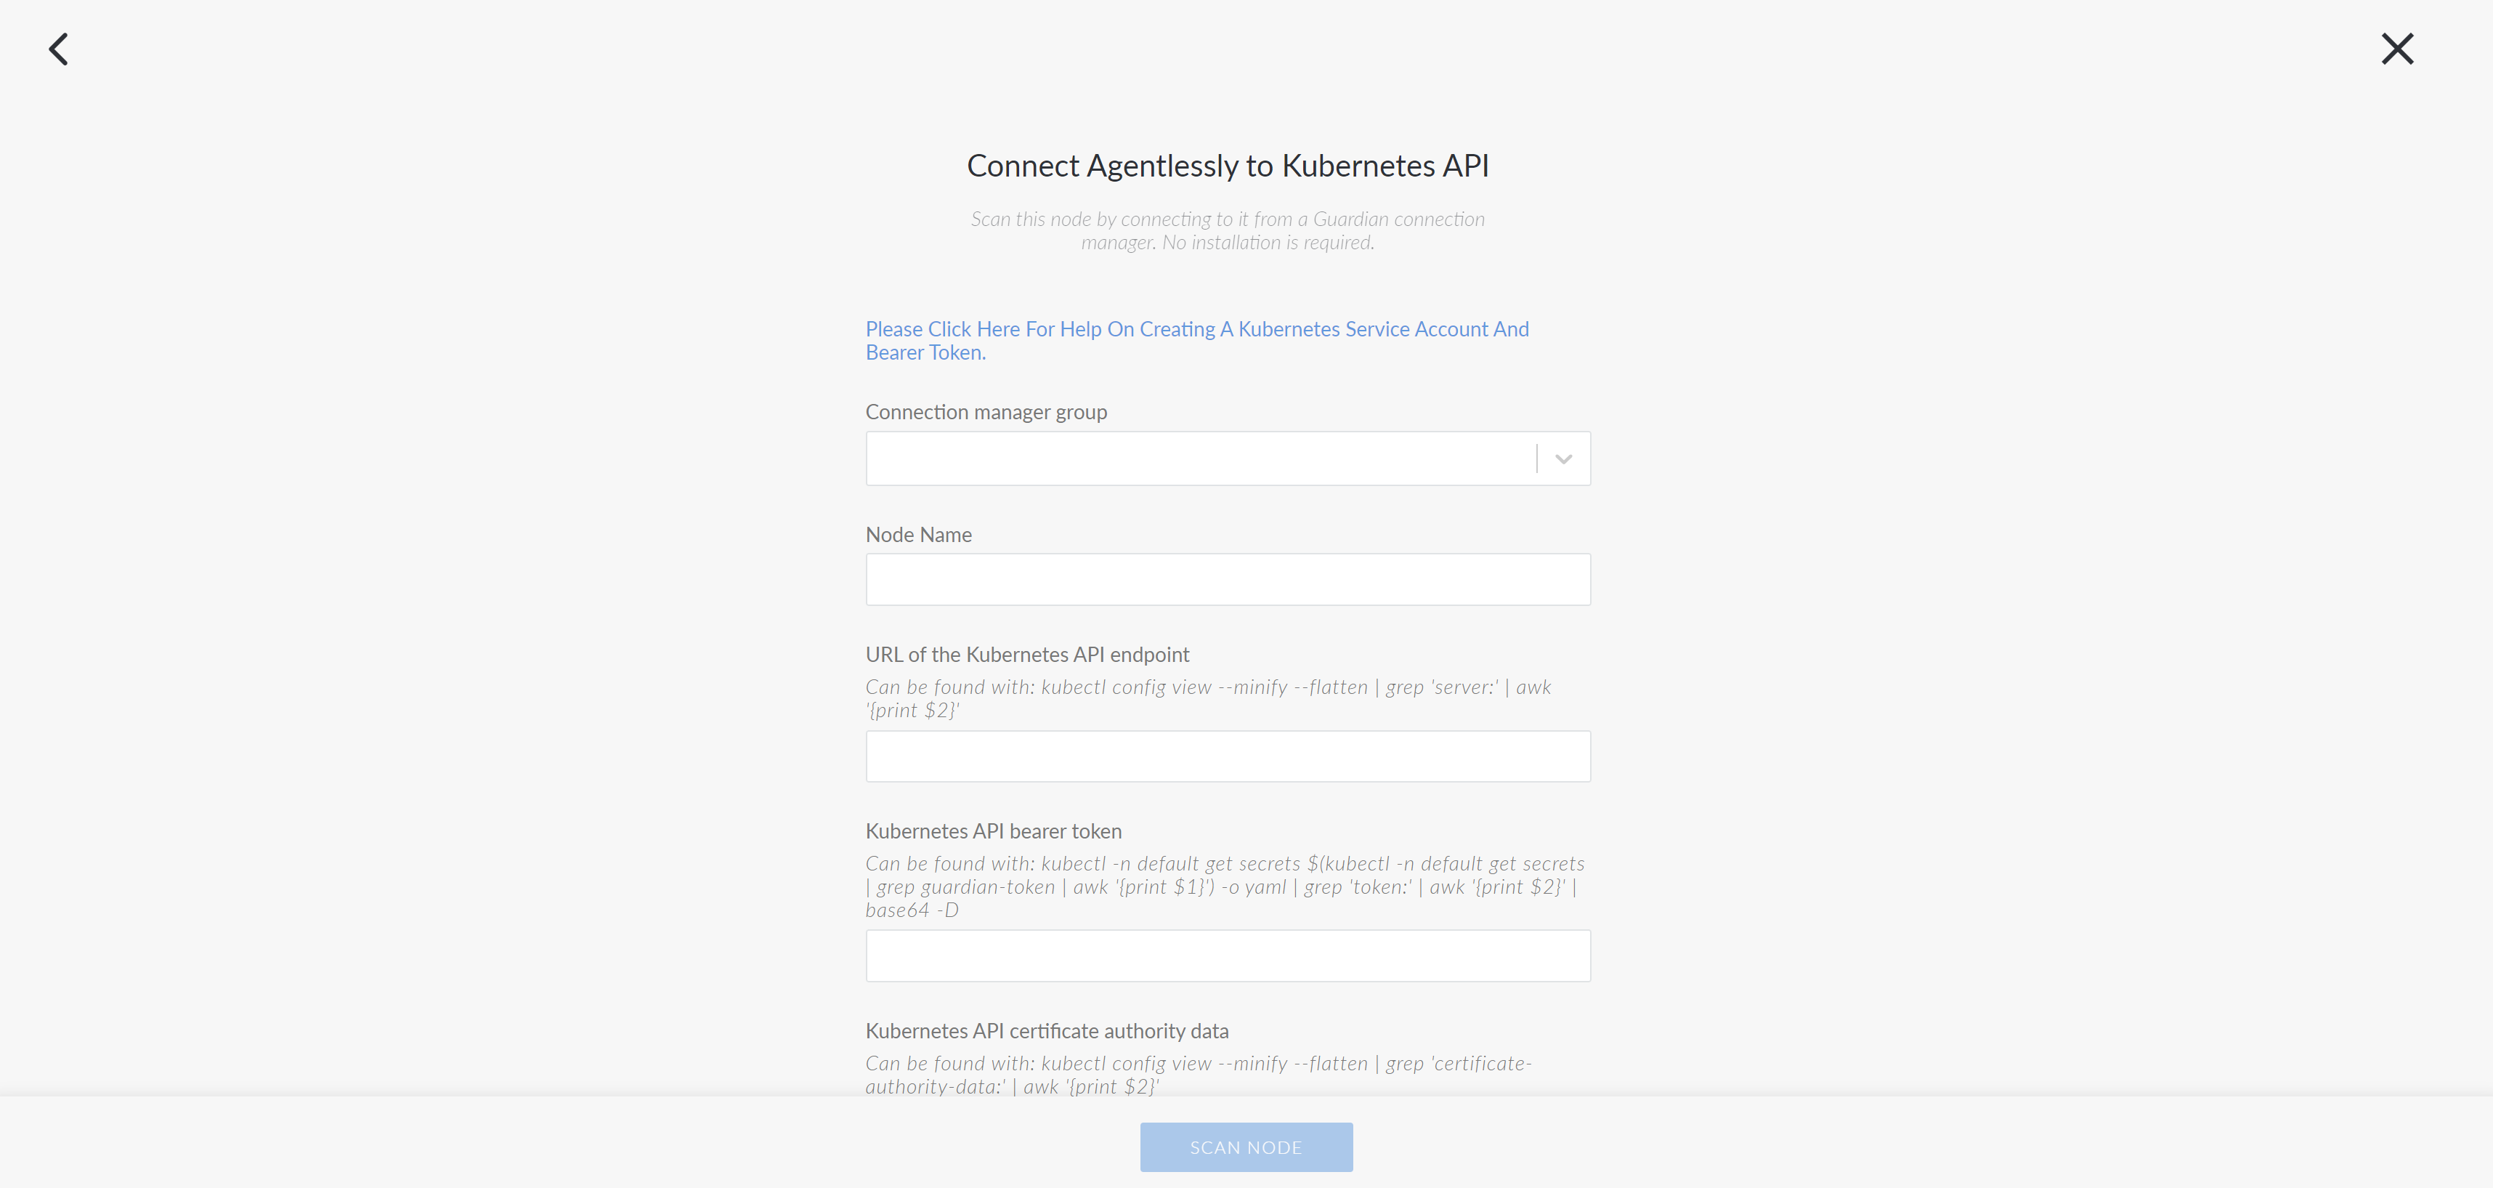The height and width of the screenshot is (1188, 2493).
Task: Go back using the left arrow icon
Action: point(59,49)
